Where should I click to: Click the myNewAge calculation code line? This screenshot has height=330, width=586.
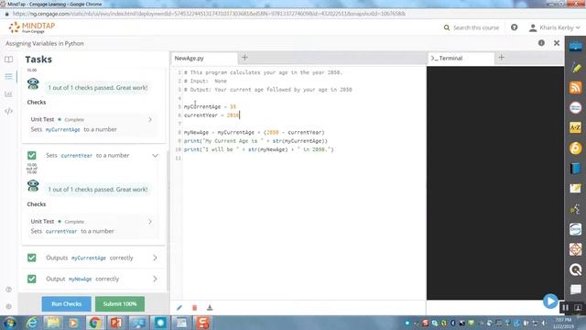tap(255, 132)
